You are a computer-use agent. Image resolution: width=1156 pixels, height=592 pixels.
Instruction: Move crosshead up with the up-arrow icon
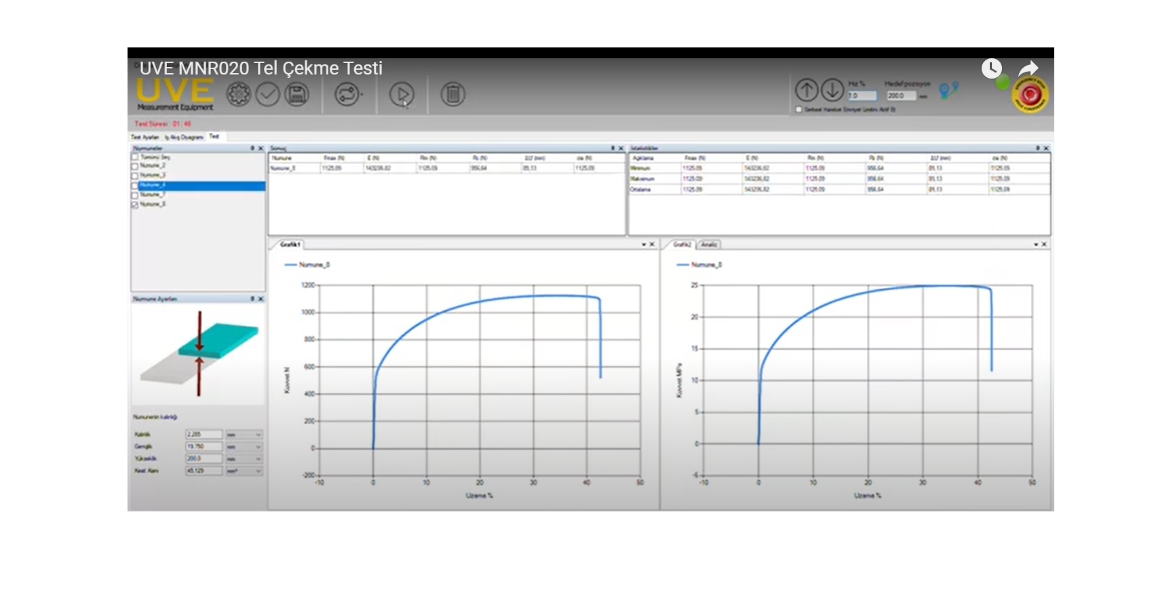coord(807,89)
